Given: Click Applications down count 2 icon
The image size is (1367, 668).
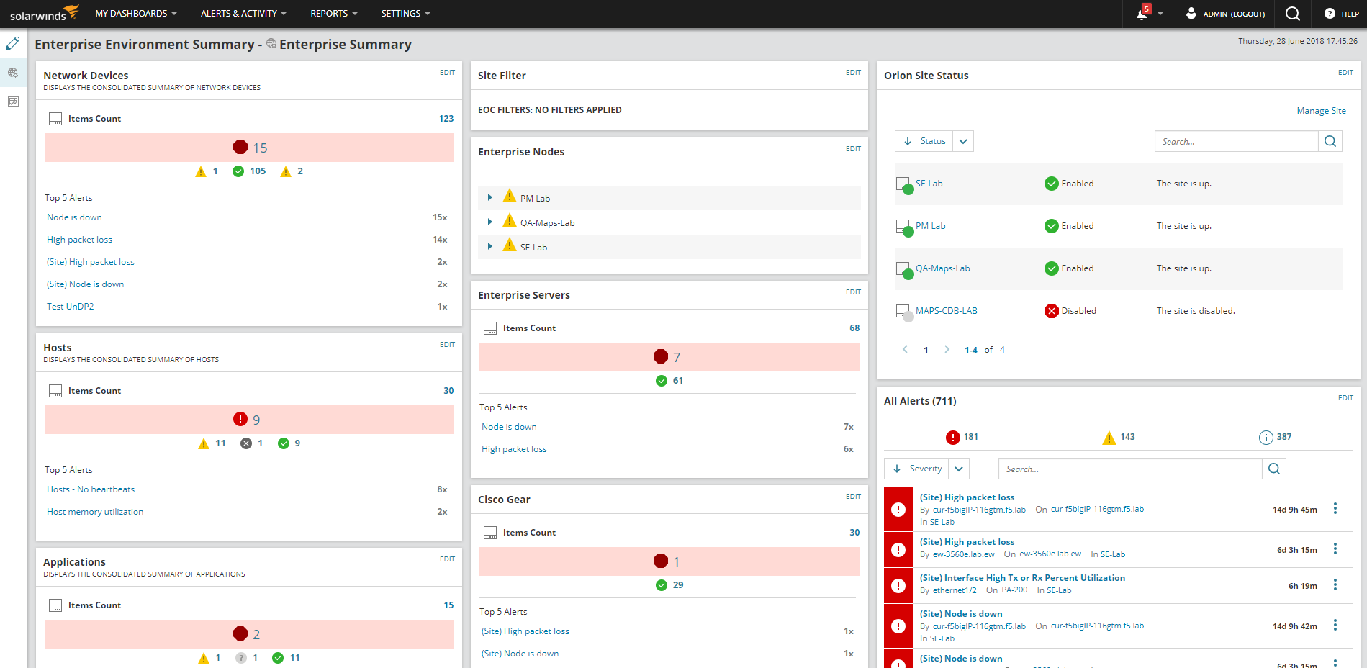Looking at the screenshot, I should [x=240, y=633].
